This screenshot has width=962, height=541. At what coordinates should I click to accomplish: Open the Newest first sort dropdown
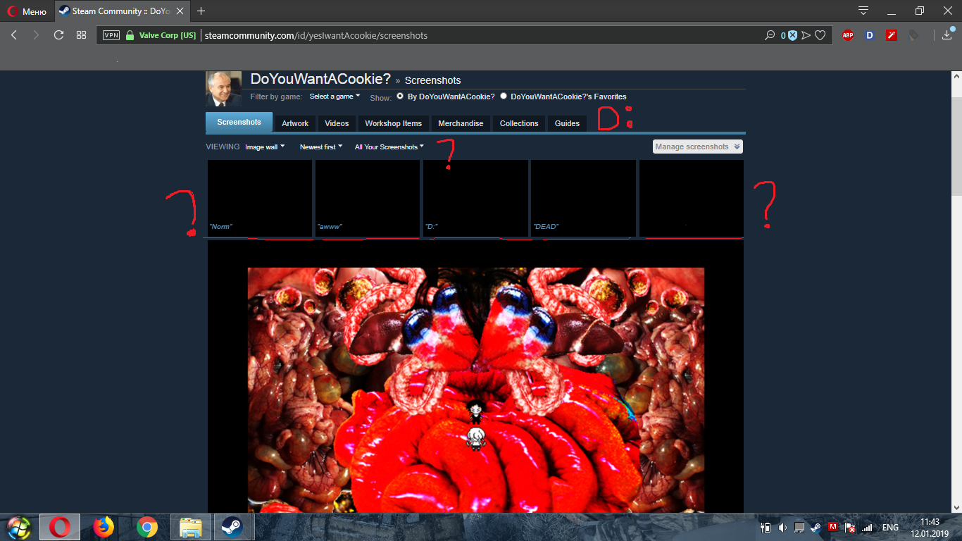[x=321, y=147]
